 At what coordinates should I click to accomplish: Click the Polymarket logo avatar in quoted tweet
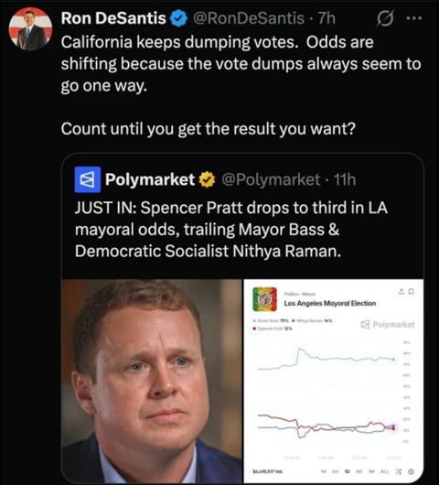[88, 179]
